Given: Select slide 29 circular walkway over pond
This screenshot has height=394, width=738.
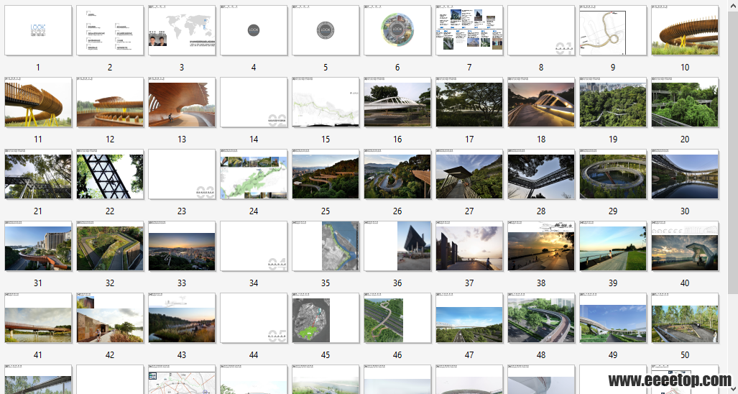Looking at the screenshot, I should point(613,174).
